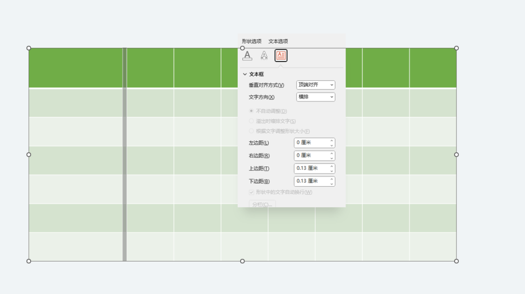Select 根据文字调整形状大小 radio option
This screenshot has width=525, height=294.
pos(251,131)
